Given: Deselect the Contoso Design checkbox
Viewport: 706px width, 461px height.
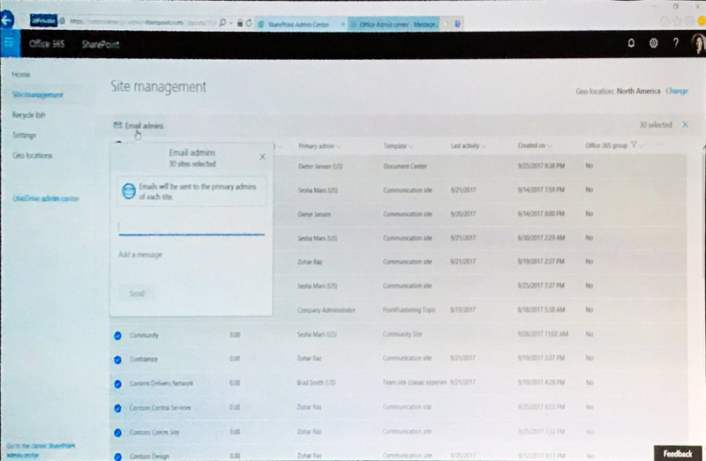Looking at the screenshot, I should pyautogui.click(x=117, y=456).
